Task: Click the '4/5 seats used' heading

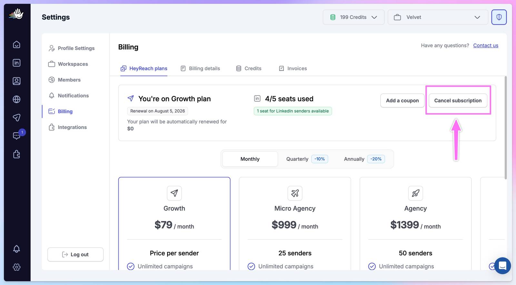Action: point(289,99)
